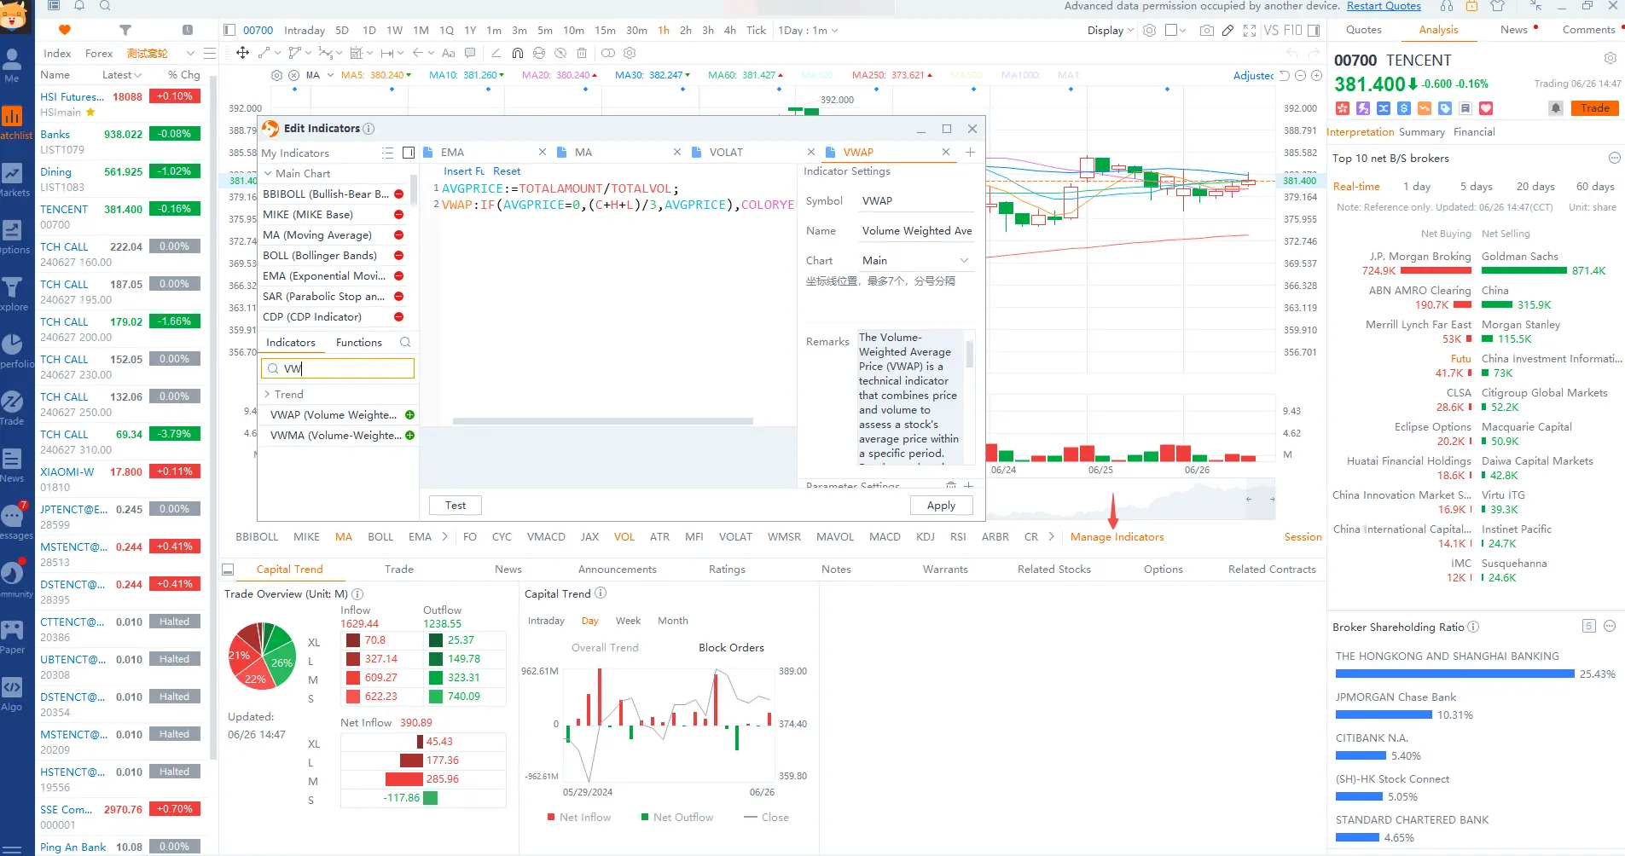Activate the magnet snap tool
Image resolution: width=1625 pixels, height=856 pixels.
click(518, 53)
